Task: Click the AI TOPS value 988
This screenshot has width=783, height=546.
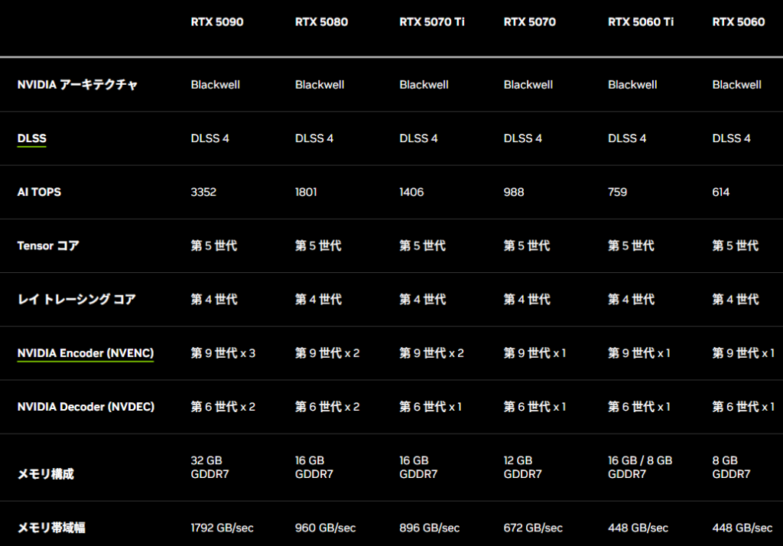Action: point(514,193)
